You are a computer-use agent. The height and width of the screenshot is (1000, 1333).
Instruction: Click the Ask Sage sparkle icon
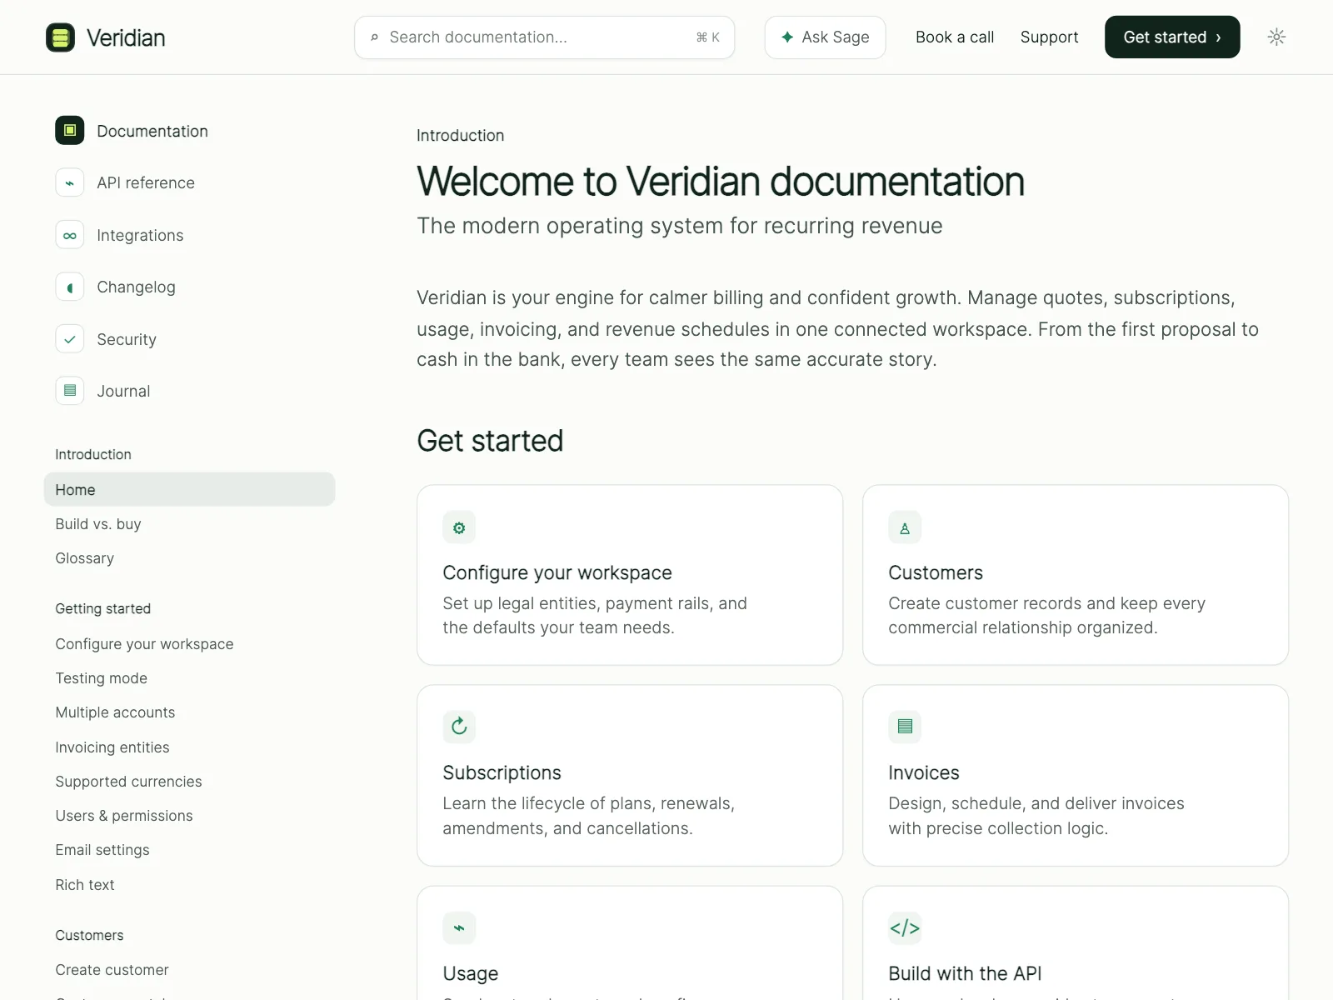coord(787,37)
